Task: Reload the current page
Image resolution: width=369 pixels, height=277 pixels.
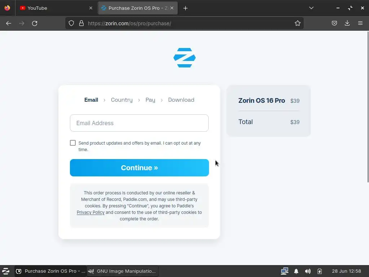Action: point(35,23)
